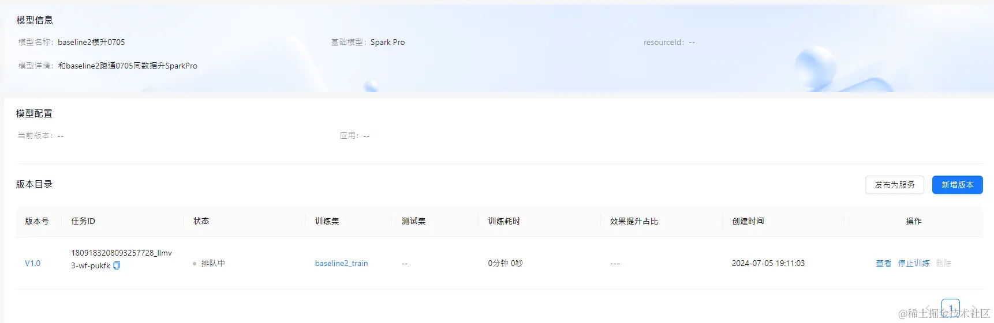
Task: Click the base model value Spark Pro
Action: 387,42
